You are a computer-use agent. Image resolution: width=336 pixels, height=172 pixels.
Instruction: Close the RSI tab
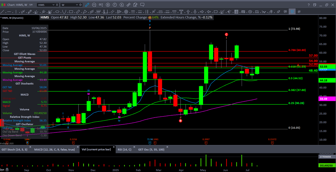[x=134, y=146]
